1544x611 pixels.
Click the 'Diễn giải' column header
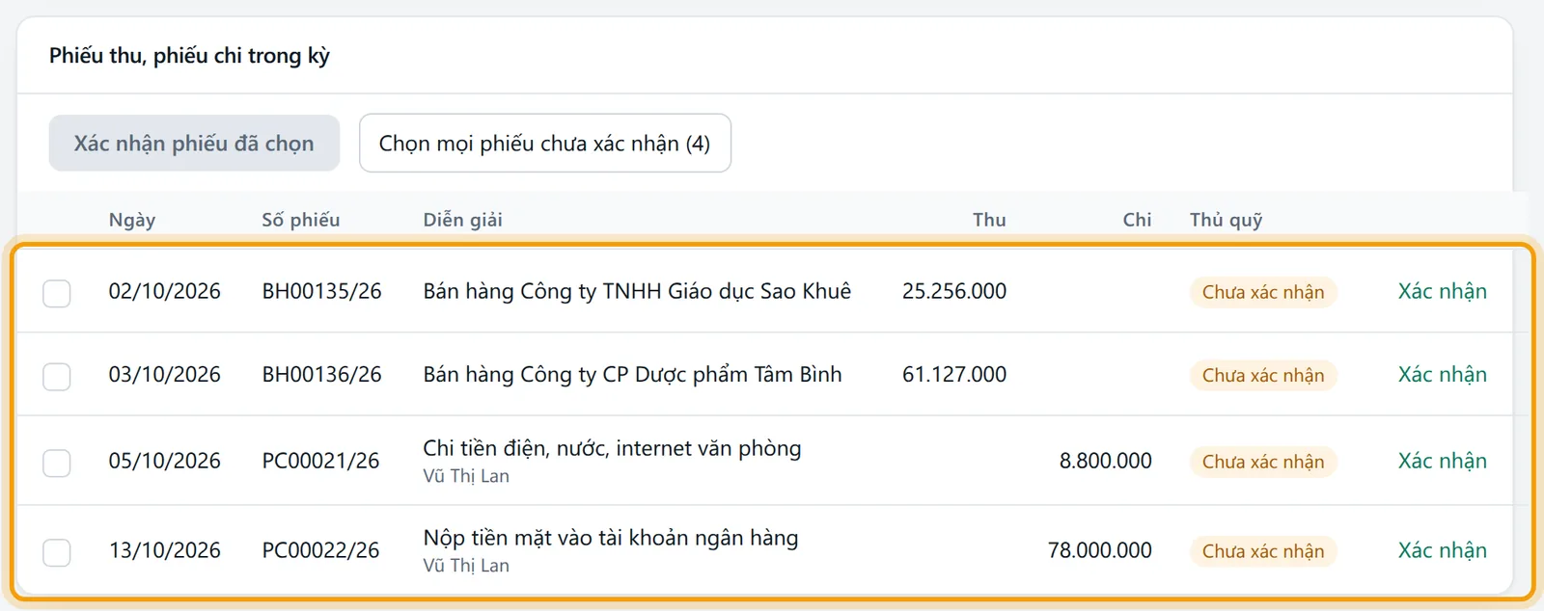tap(462, 220)
